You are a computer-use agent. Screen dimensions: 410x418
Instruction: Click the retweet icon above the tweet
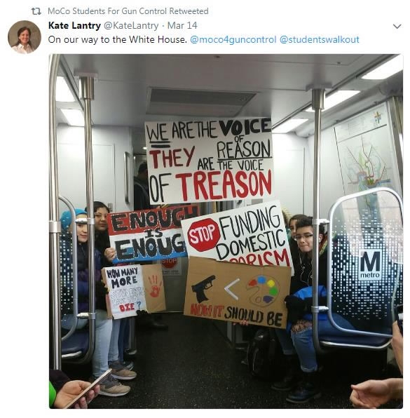tap(36, 11)
